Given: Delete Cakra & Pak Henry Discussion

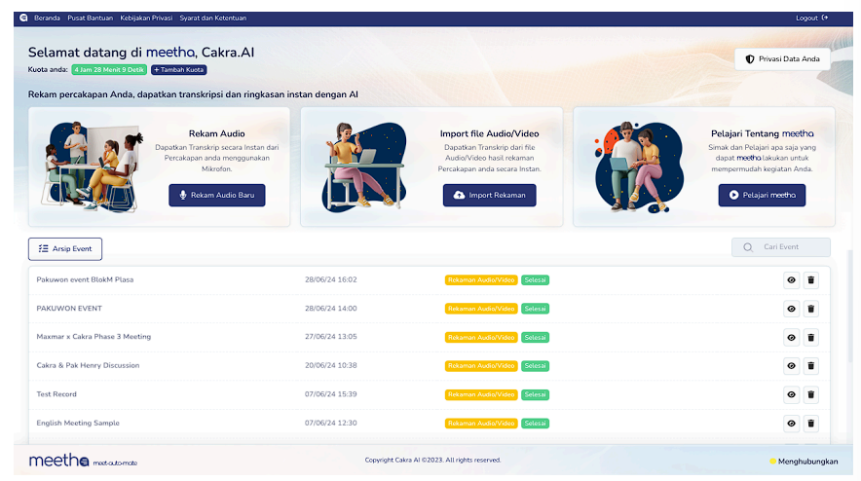Looking at the screenshot, I should [x=811, y=366].
